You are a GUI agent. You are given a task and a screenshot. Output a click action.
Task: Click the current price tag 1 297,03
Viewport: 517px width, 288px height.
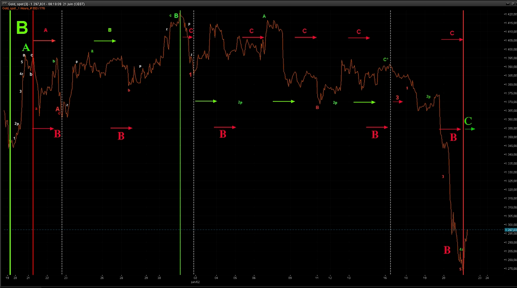click(x=510, y=230)
